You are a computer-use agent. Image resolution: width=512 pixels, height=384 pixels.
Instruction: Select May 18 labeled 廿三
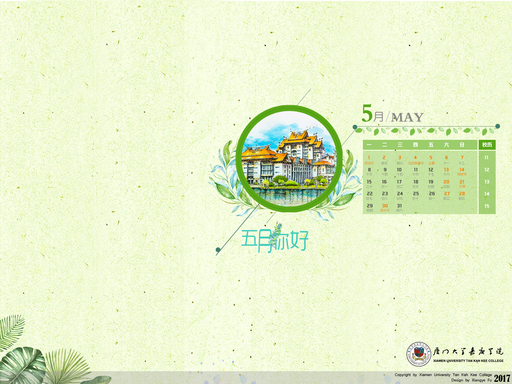click(x=416, y=184)
